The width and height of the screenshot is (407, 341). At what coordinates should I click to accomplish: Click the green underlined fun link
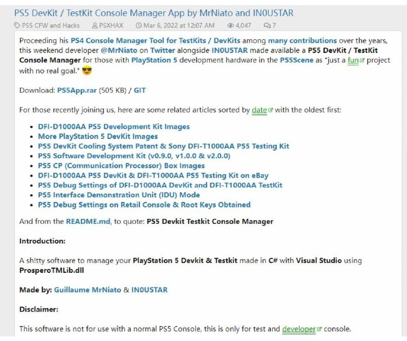tap(353, 60)
